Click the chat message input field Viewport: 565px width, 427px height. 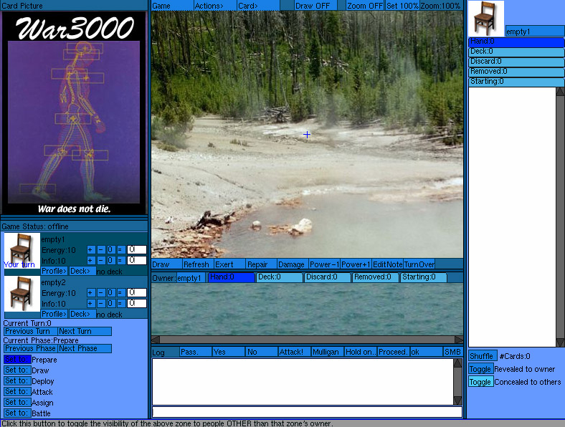pyautogui.click(x=307, y=412)
